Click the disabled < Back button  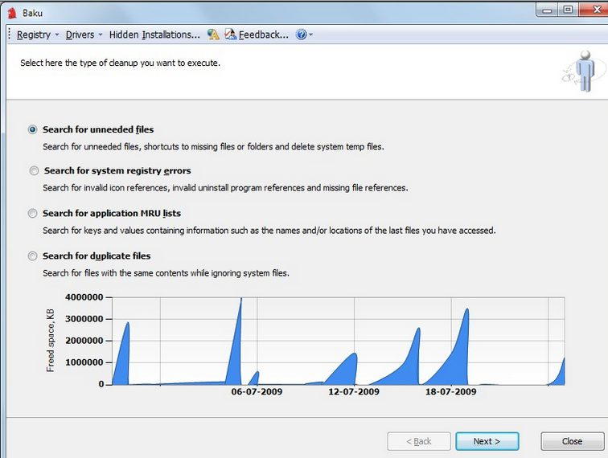[419, 441]
